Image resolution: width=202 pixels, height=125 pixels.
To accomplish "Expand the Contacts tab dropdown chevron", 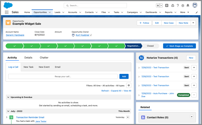I will coord(96,12).
